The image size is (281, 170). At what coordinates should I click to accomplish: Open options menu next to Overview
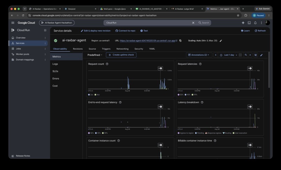[x=45, y=38]
